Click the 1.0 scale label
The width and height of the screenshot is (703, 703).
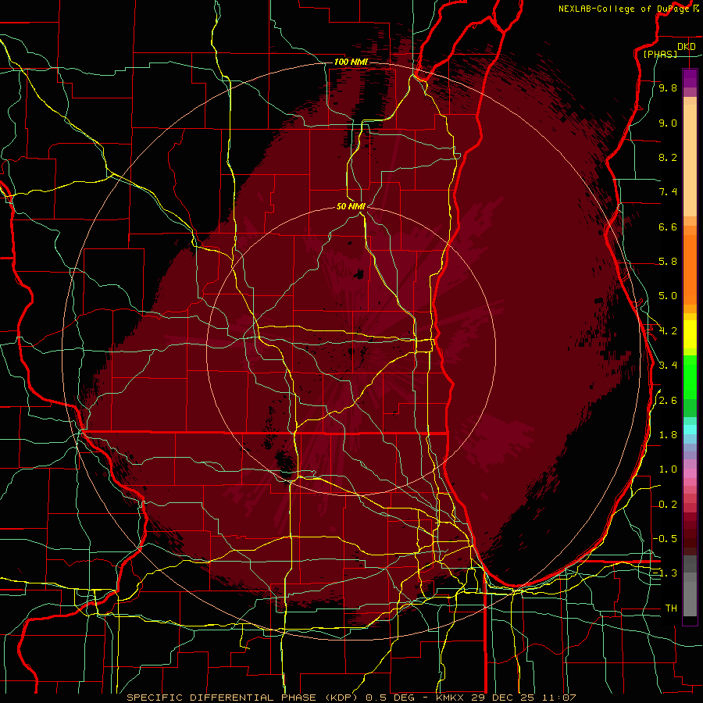click(x=668, y=469)
